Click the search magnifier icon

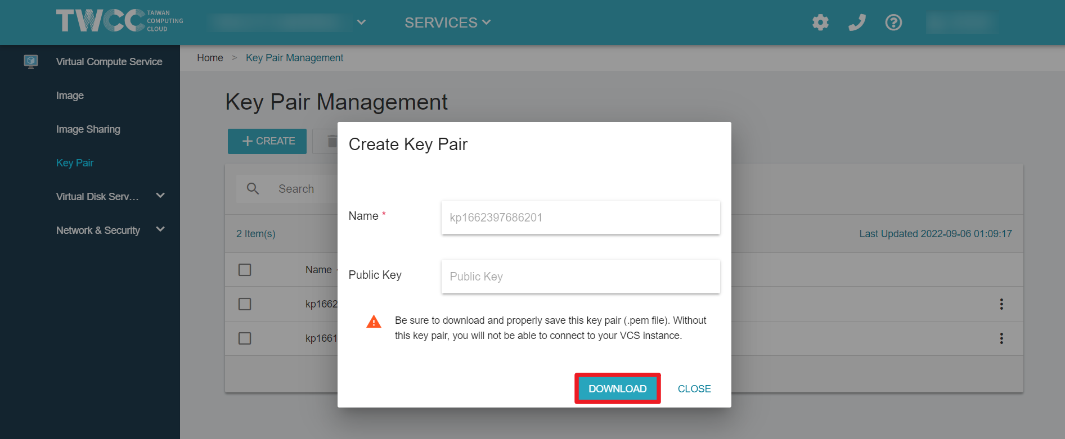point(253,189)
